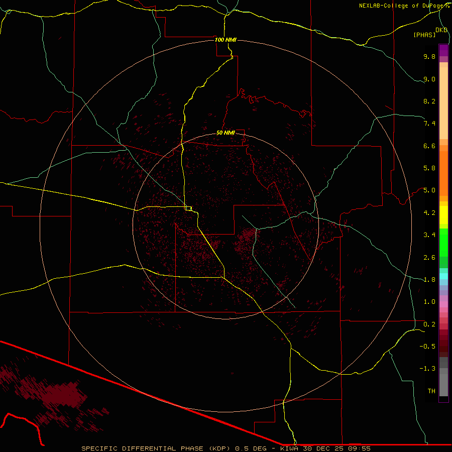The width and height of the screenshot is (452, 452).
Task: Click the gray TH segment of color bar
Action: [443, 387]
